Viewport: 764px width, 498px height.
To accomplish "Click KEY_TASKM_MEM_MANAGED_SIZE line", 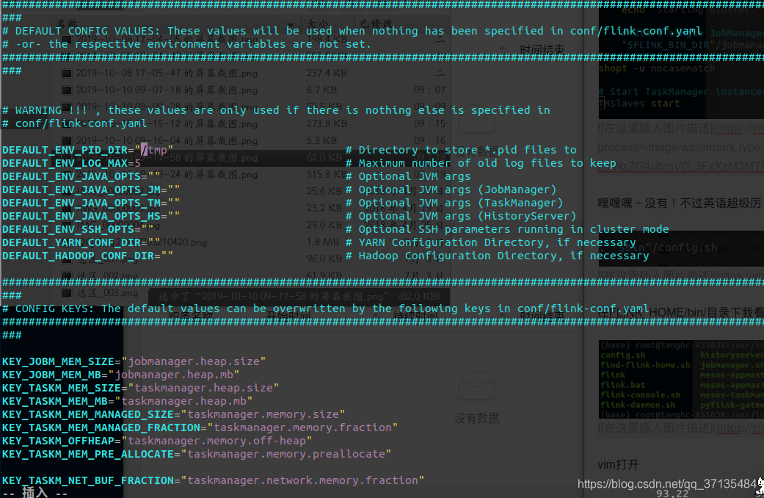I will click(x=173, y=414).
